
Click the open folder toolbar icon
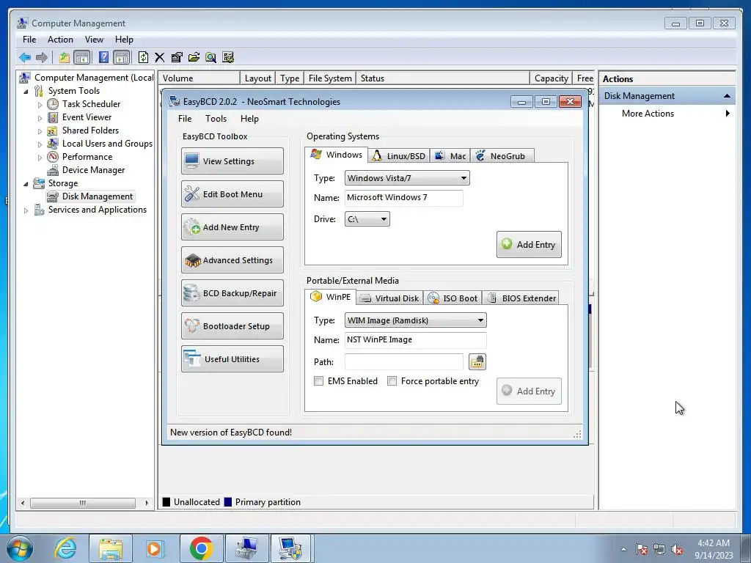[x=194, y=57]
